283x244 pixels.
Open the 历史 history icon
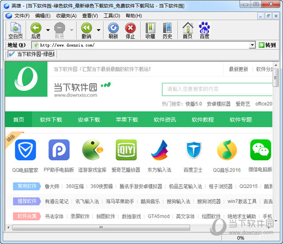(x=167, y=30)
